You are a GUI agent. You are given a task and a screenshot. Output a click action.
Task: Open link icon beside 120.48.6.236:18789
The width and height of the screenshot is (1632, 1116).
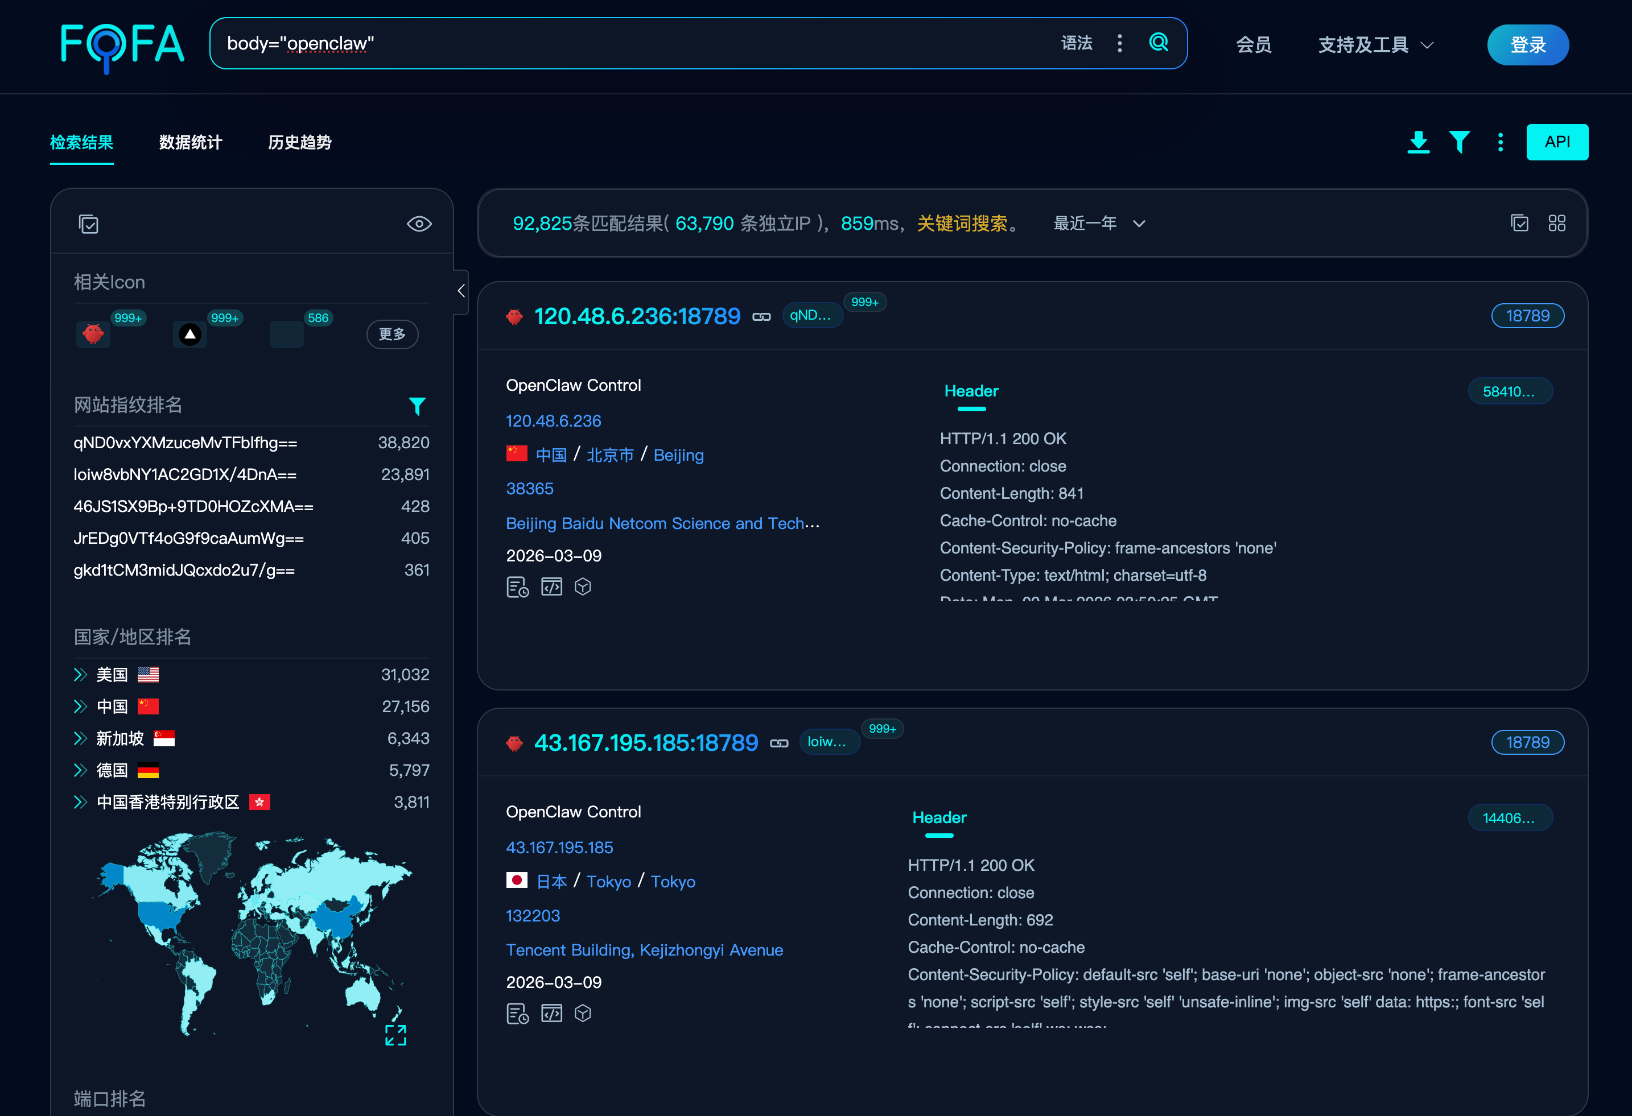point(761,317)
